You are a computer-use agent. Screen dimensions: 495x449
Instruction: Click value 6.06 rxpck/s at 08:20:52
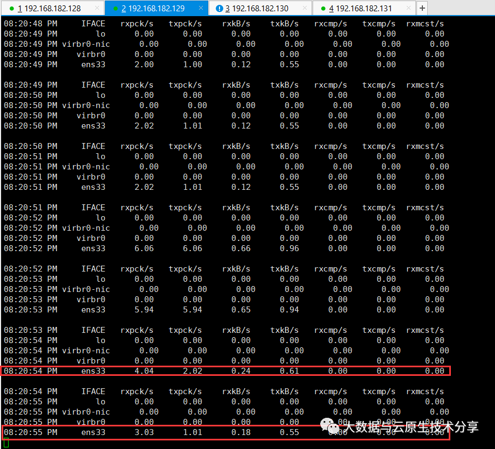coord(144,248)
